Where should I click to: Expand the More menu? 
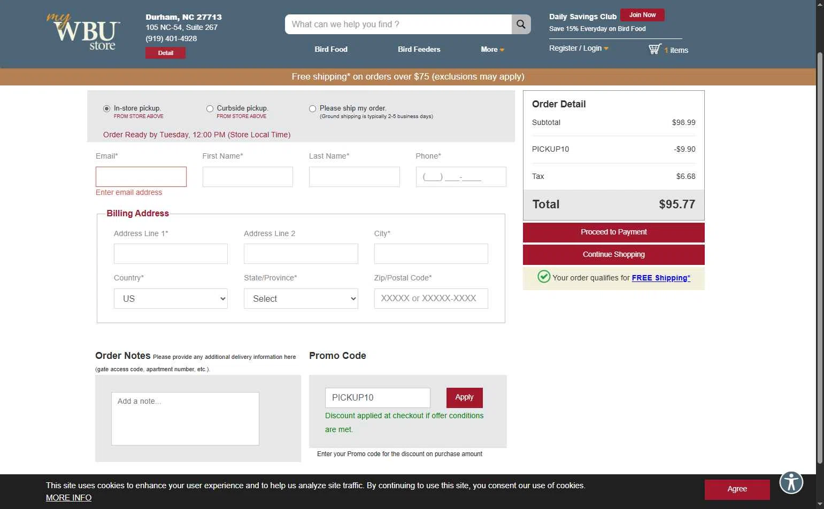pos(492,49)
